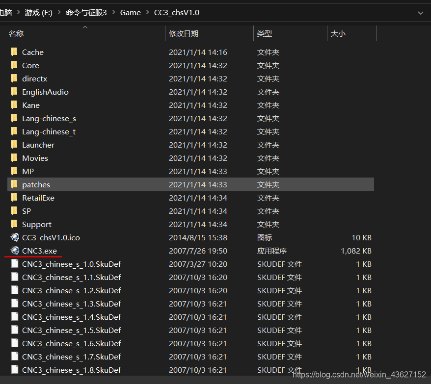Viewport: 431px width, 384px height.
Task: Select the Lang-chinese_s folder icon
Action: (x=14, y=118)
